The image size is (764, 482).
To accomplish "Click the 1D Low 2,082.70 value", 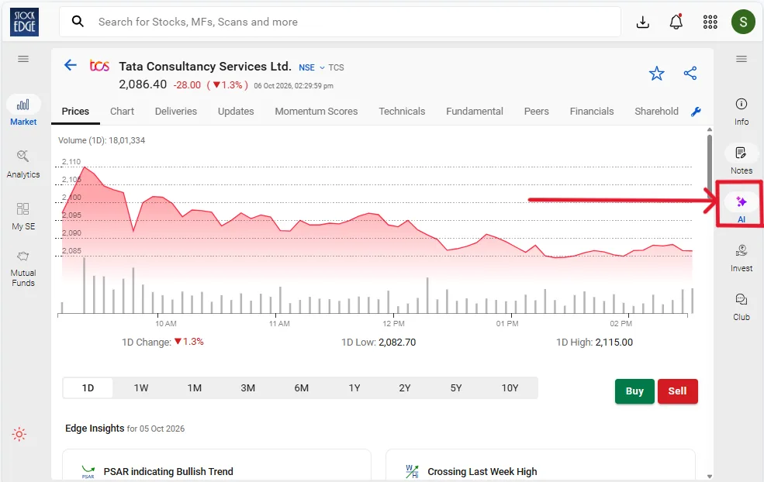I will coord(397,343).
